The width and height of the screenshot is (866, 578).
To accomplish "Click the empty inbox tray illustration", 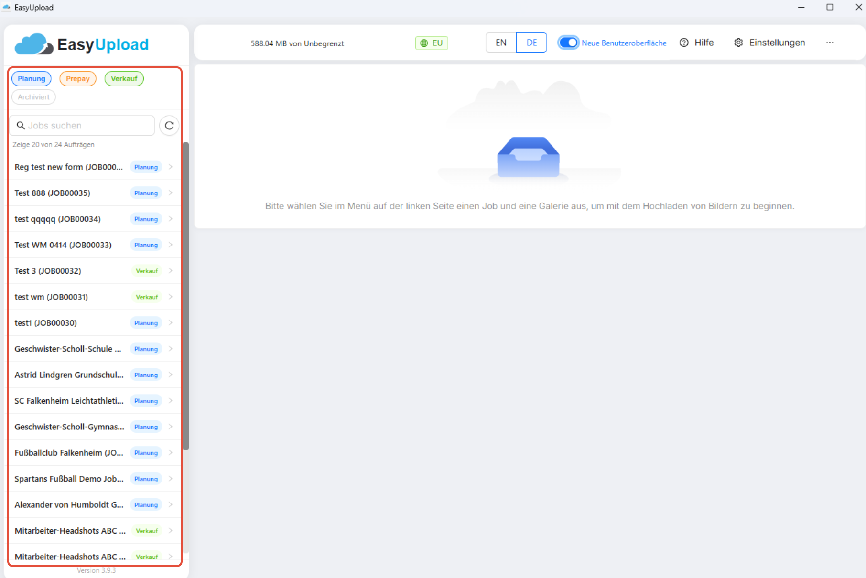I will click(x=529, y=157).
